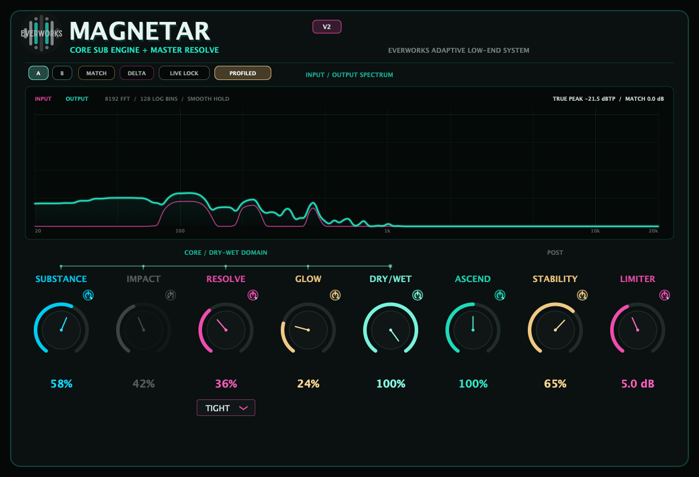Image resolution: width=699 pixels, height=477 pixels.
Task: Click the SMOOTH HOLD label
Action: click(x=208, y=99)
